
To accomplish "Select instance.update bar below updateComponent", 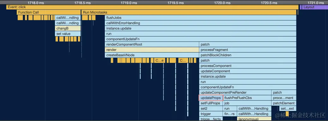I will click(x=248, y=77).
